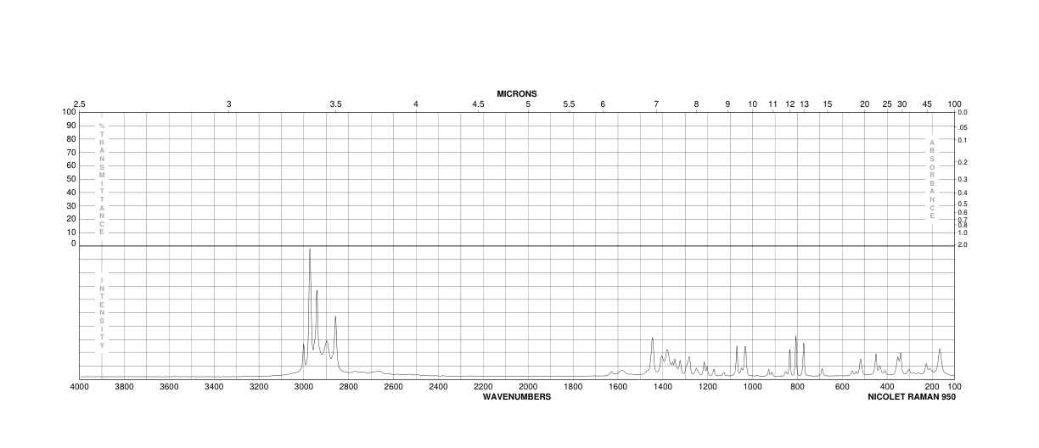Image resolution: width=1039 pixels, height=448 pixels.
Task: Select the 1800 wavenumber tick label
Action: tap(573, 387)
